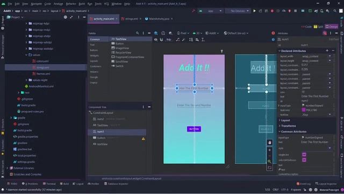Screen dimensions: 344x194
Task: Expand the values-night folder
Action: tap(26, 80)
